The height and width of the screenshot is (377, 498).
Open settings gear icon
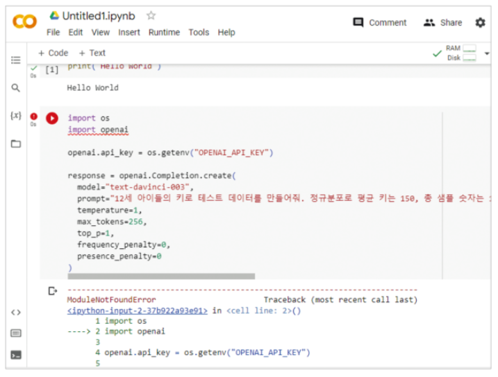click(480, 22)
